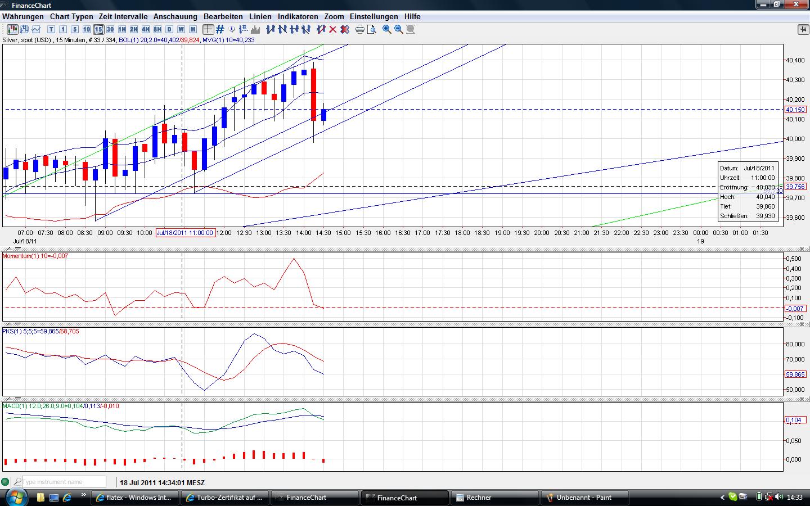The image size is (810, 506).
Task: Open the Chart Typen menu
Action: pos(71,16)
